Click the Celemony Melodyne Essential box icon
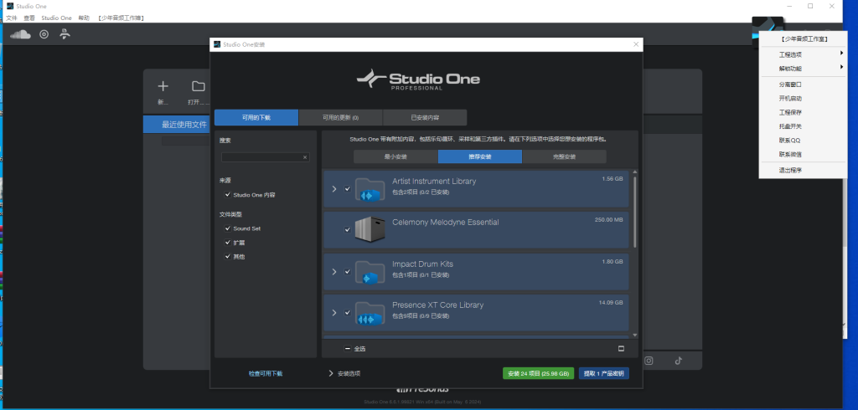 [370, 229]
